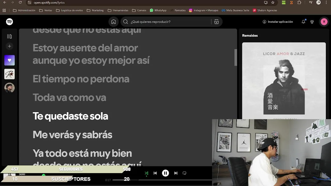Jump to lyric 'Toda va como va'
Viewport: 331px width, 186px height.
click(69, 97)
